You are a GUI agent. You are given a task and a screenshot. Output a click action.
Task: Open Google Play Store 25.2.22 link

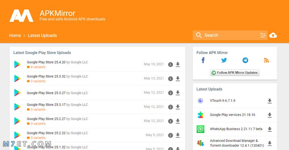pyautogui.click(x=46, y=133)
